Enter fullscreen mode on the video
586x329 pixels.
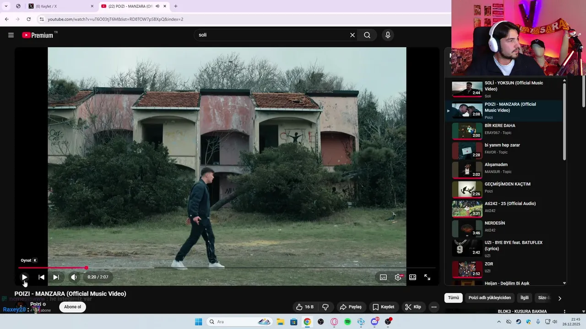[x=427, y=277]
